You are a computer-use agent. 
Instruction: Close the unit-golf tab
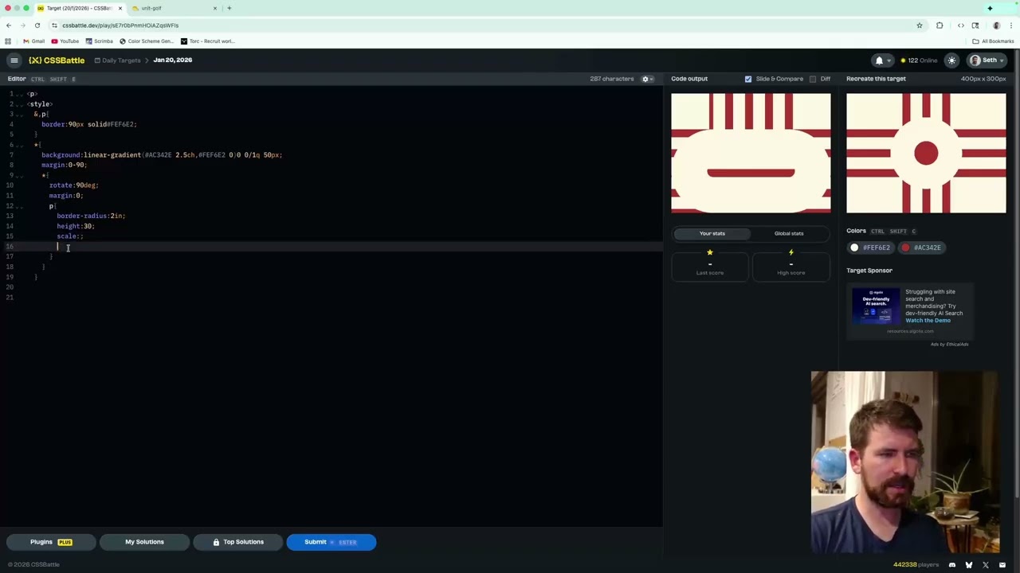click(x=214, y=8)
